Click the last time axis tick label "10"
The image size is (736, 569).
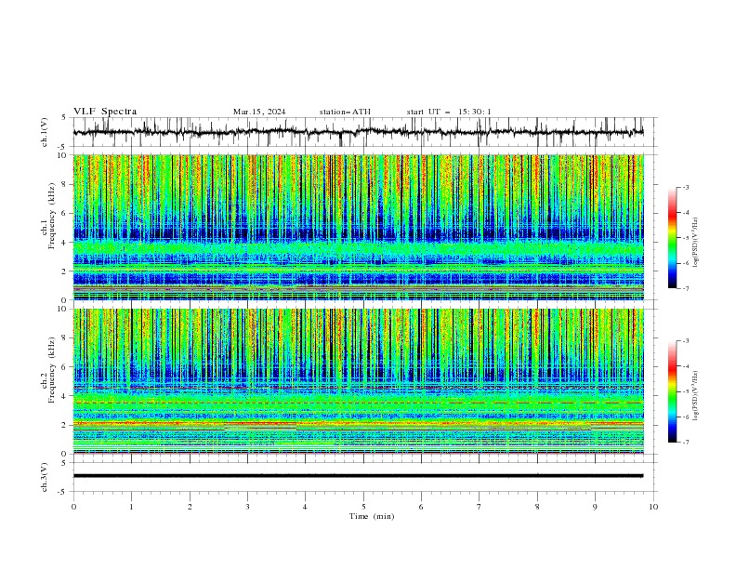click(653, 507)
